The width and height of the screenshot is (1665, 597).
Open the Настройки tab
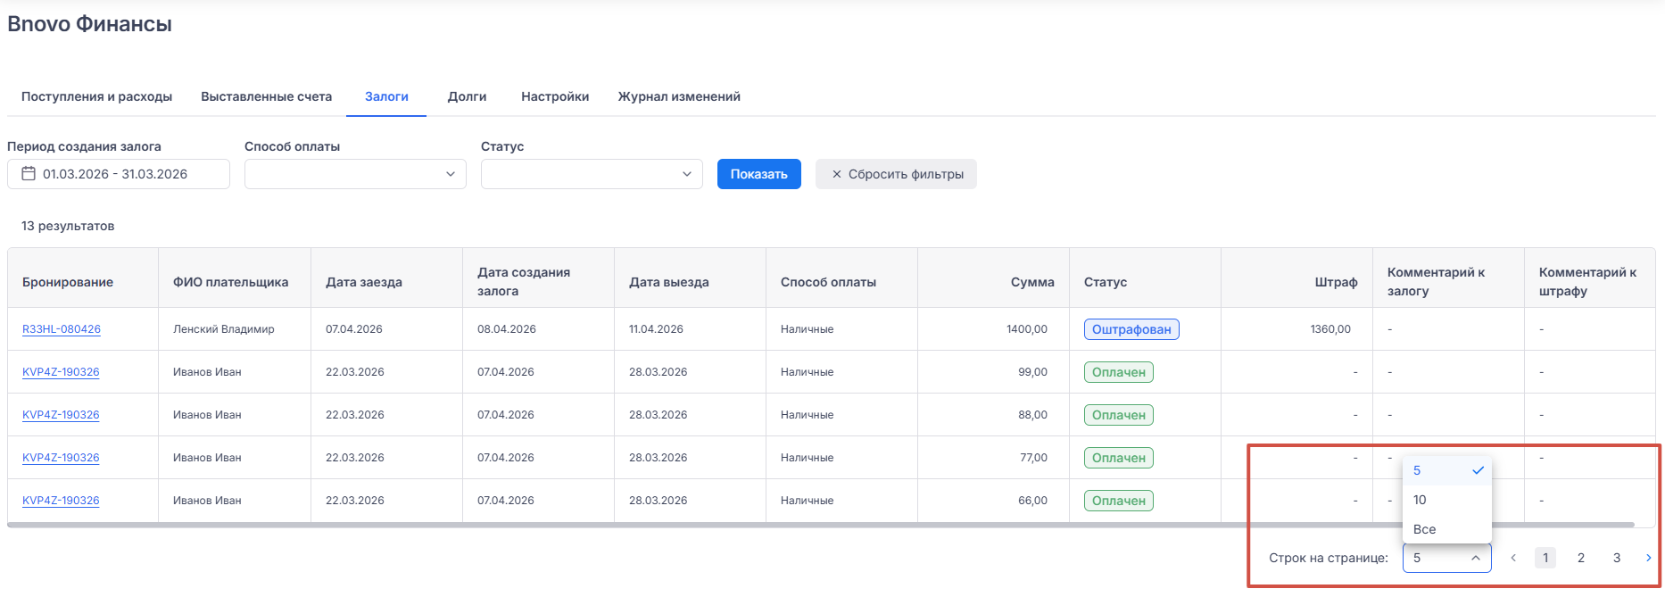[x=555, y=96]
